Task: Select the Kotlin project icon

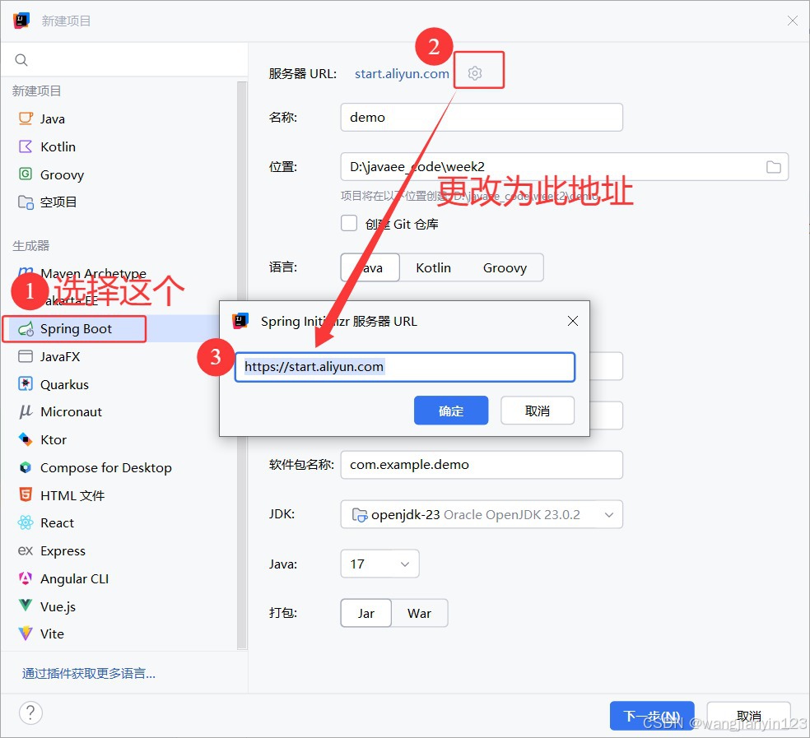Action: (x=26, y=146)
